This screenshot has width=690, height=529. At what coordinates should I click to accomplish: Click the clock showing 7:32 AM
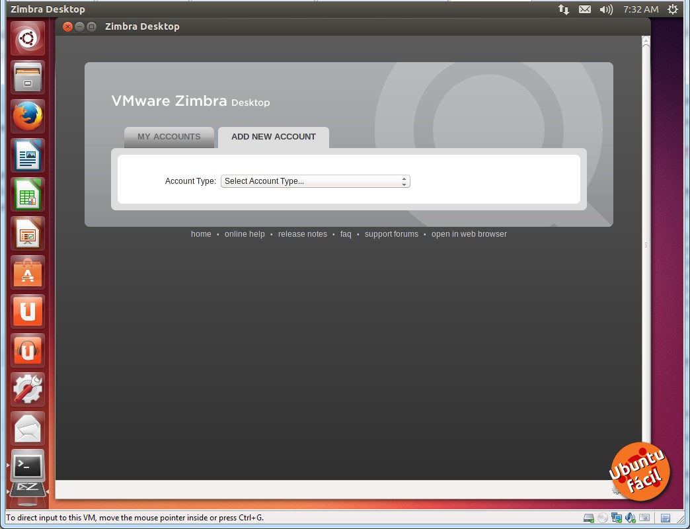pyautogui.click(x=640, y=9)
